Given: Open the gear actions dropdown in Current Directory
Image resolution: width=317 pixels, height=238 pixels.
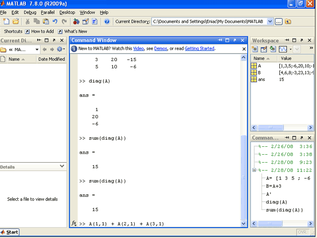Looking at the screenshot, I should click(x=60, y=49).
